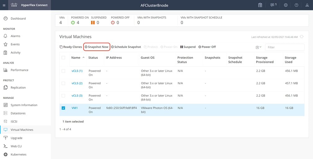Open Upgrade page
Screen dimensions: 313x159
[x=16, y=138]
